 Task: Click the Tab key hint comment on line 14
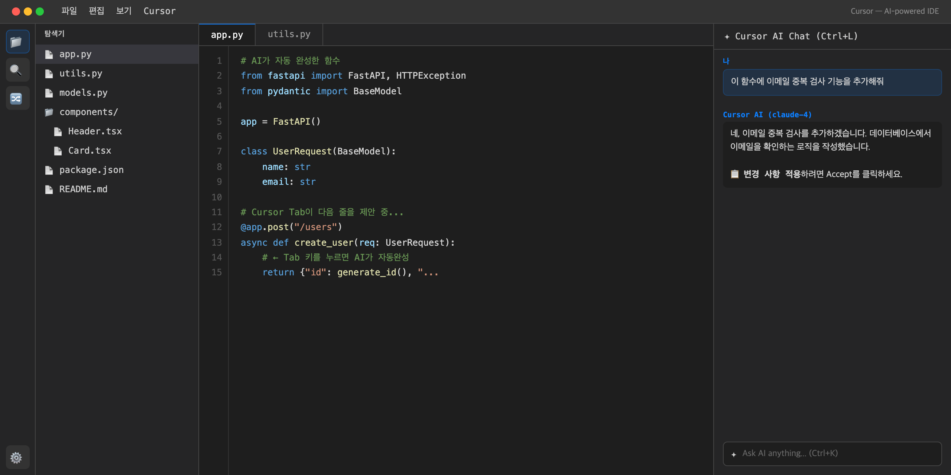pyautogui.click(x=335, y=258)
